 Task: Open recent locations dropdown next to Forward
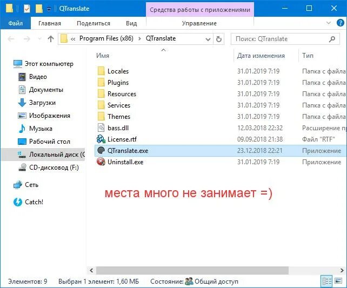(40, 39)
